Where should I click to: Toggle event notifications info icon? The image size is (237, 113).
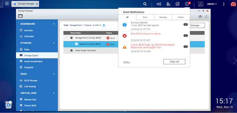coord(187,4)
